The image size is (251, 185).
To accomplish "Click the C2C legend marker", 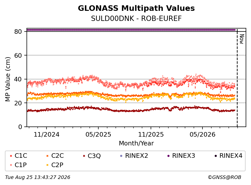I will click(47, 156).
